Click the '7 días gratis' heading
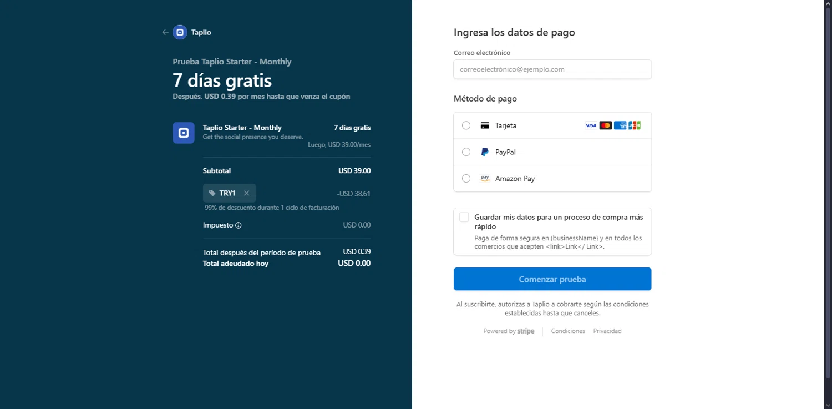 click(x=222, y=80)
